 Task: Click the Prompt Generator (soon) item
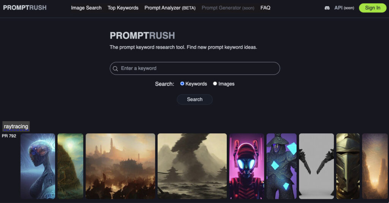228,8
